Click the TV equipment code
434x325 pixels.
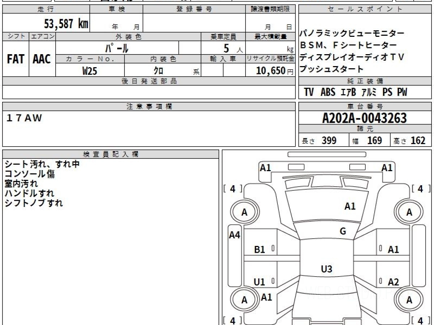pos(309,92)
